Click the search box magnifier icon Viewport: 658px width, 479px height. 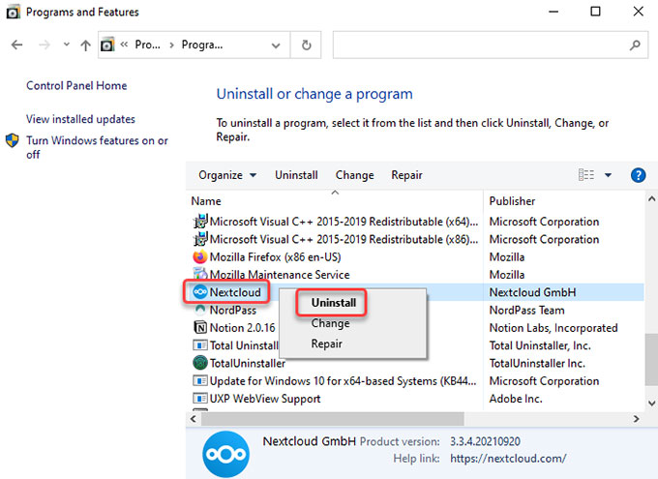635,45
